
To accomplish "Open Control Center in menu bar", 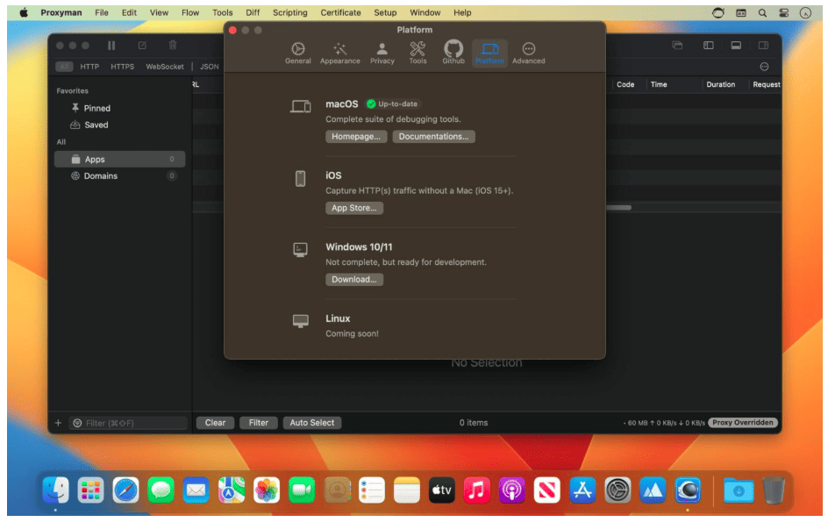I will coord(783,12).
